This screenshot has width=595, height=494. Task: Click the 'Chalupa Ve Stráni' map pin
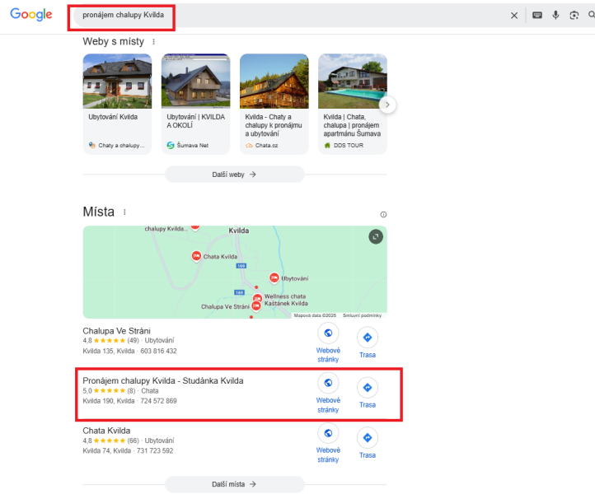(x=256, y=305)
